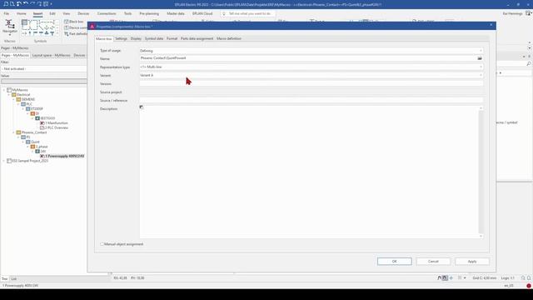Switch to the Home ribbon tab

(x=22, y=13)
